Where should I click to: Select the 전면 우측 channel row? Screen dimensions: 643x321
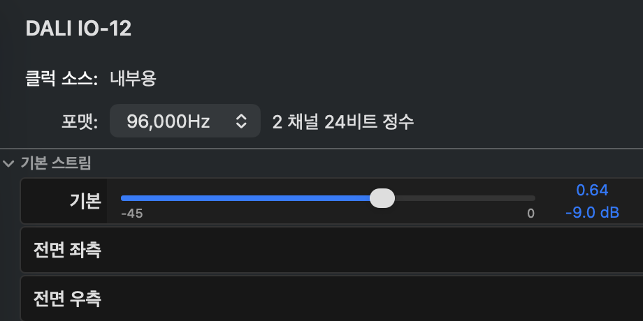click(332, 299)
